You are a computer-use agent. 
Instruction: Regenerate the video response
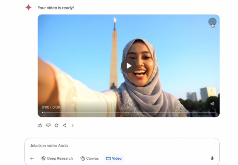[x=56, y=125]
